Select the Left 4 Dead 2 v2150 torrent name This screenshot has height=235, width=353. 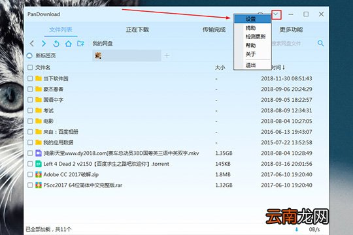pos(107,164)
